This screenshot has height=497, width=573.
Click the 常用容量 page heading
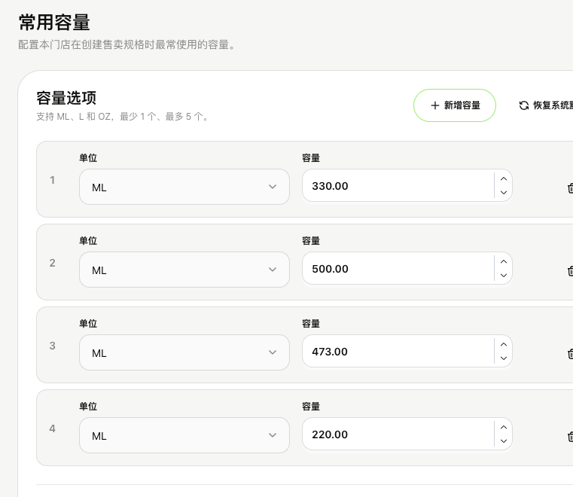tap(54, 23)
